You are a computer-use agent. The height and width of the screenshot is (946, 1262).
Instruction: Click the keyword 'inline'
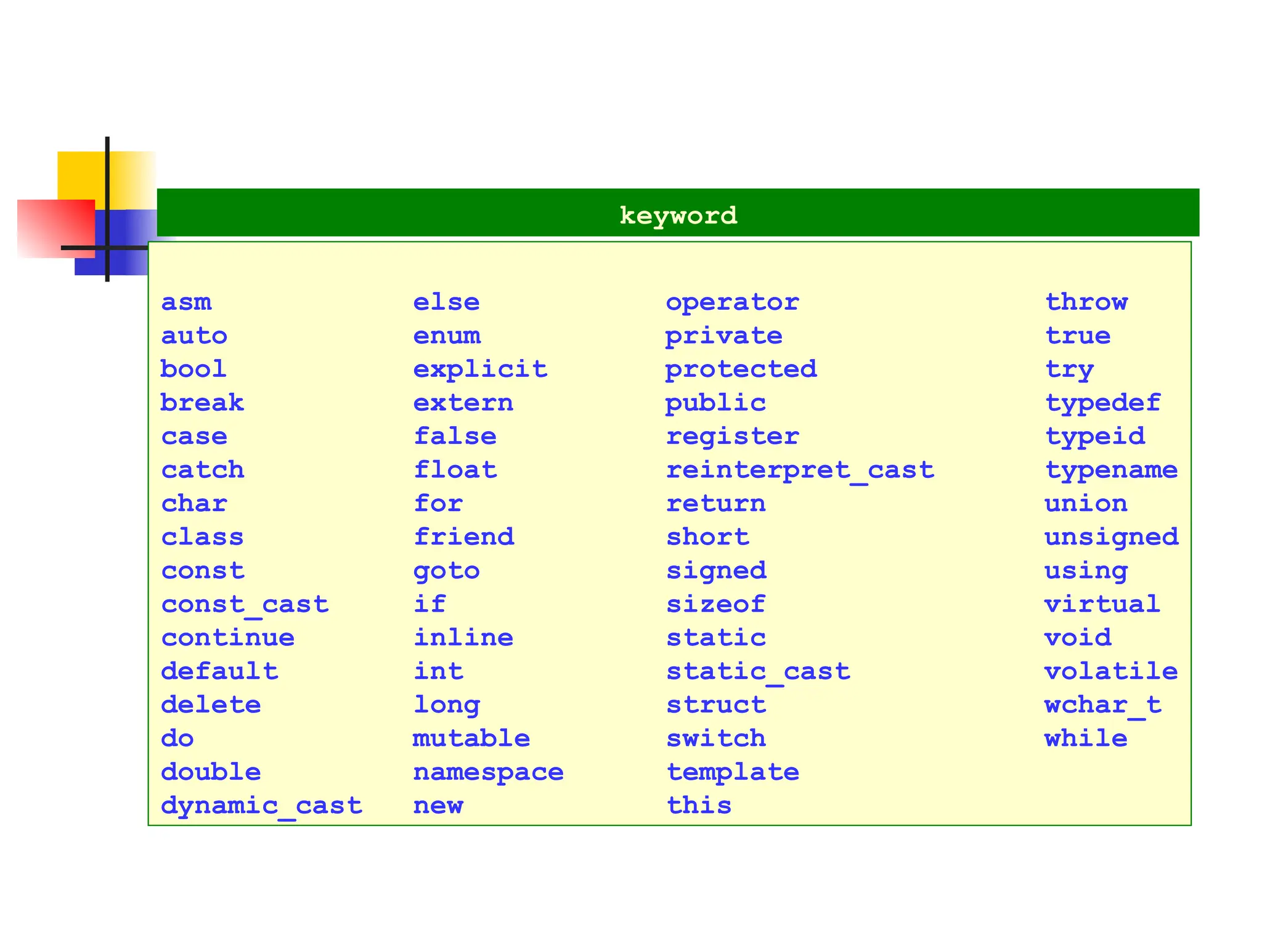coord(463,637)
